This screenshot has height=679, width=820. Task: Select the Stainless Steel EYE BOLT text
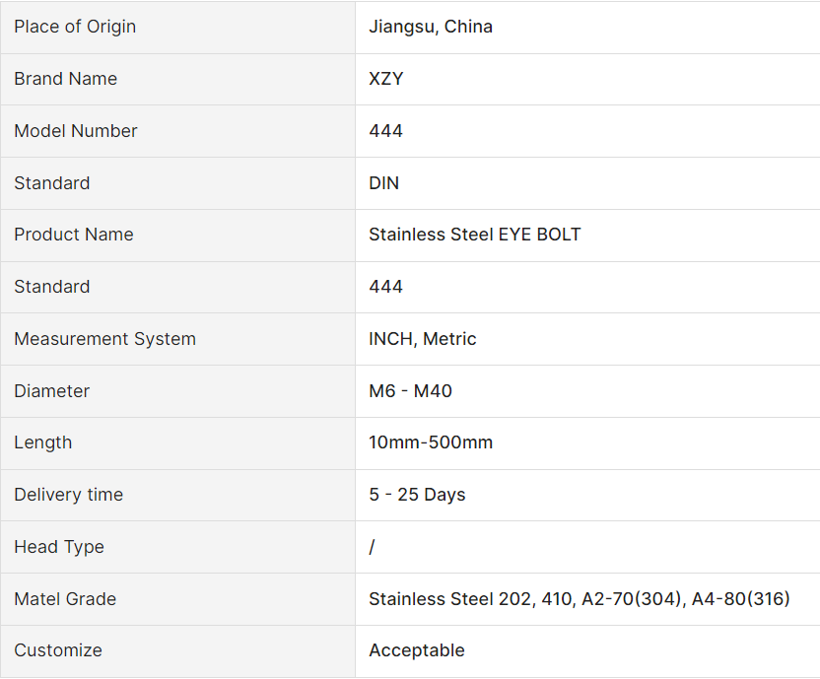tap(475, 235)
